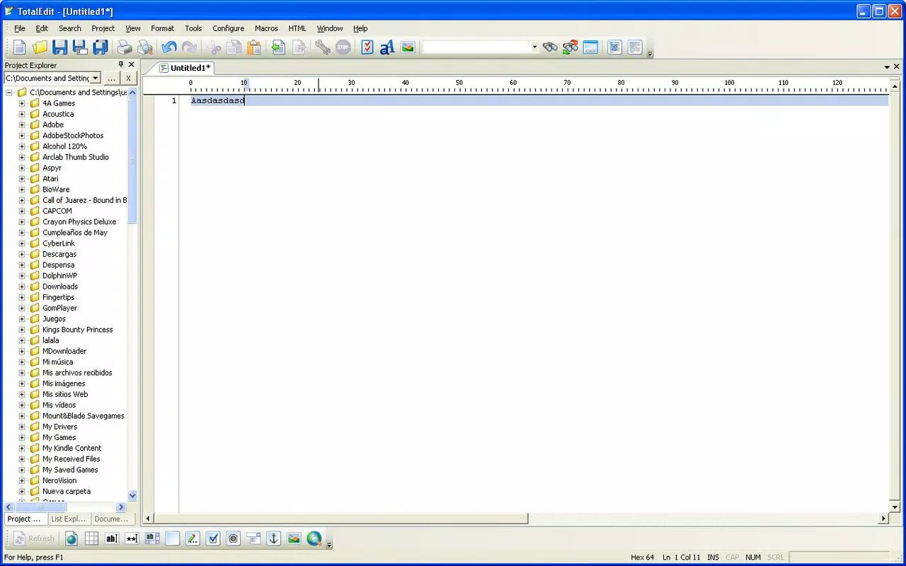
Task: Open font settings with the blue 'a' icon
Action: coord(387,47)
